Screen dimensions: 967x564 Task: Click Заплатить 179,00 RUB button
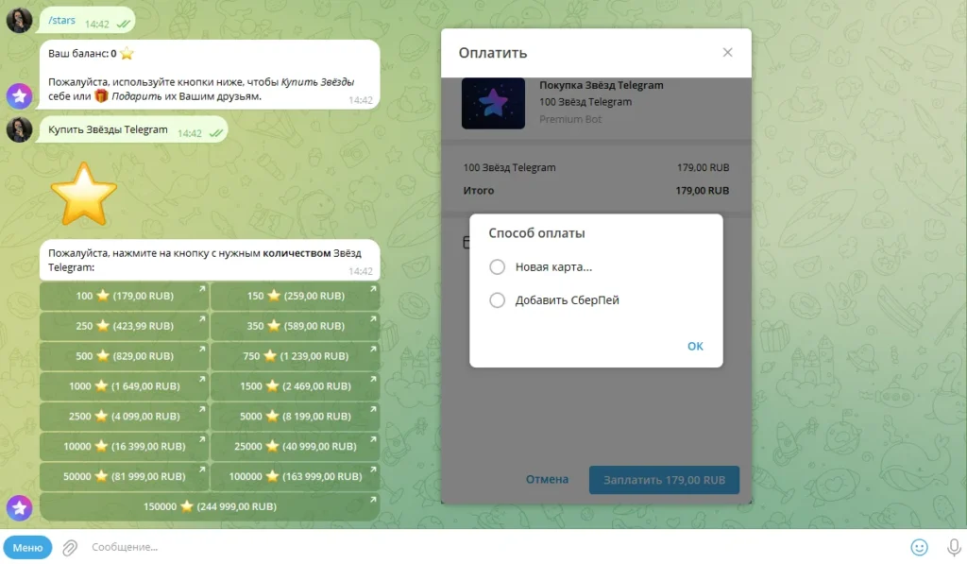[x=664, y=480]
